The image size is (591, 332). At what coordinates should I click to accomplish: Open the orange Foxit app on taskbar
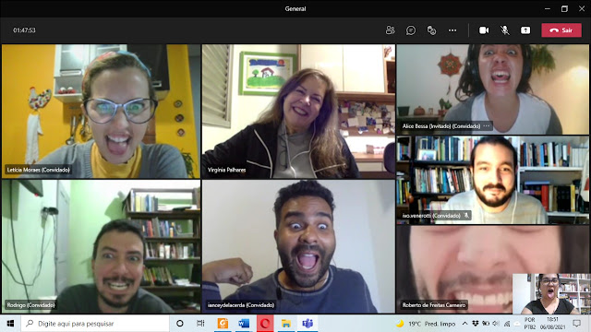pos(223,324)
